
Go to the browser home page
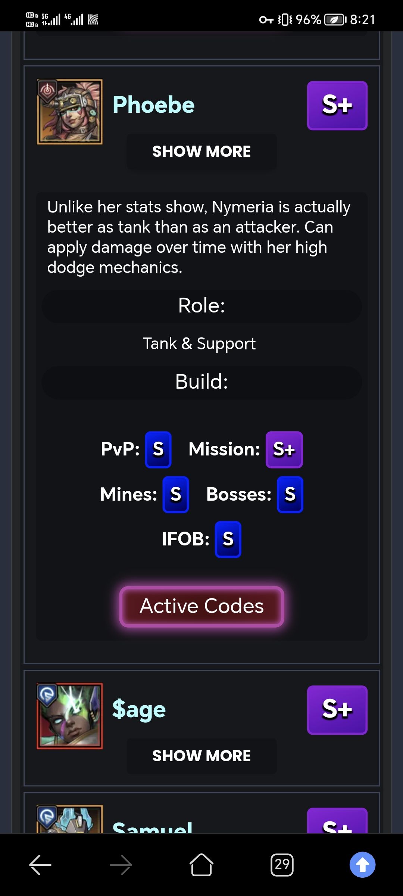(x=201, y=865)
